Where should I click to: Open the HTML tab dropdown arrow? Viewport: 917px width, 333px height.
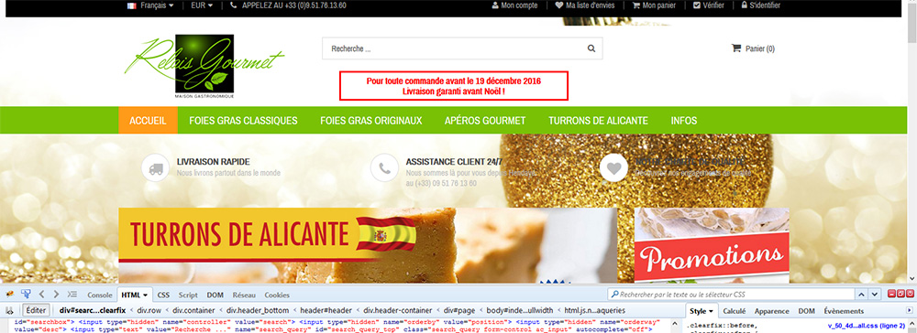(145, 295)
